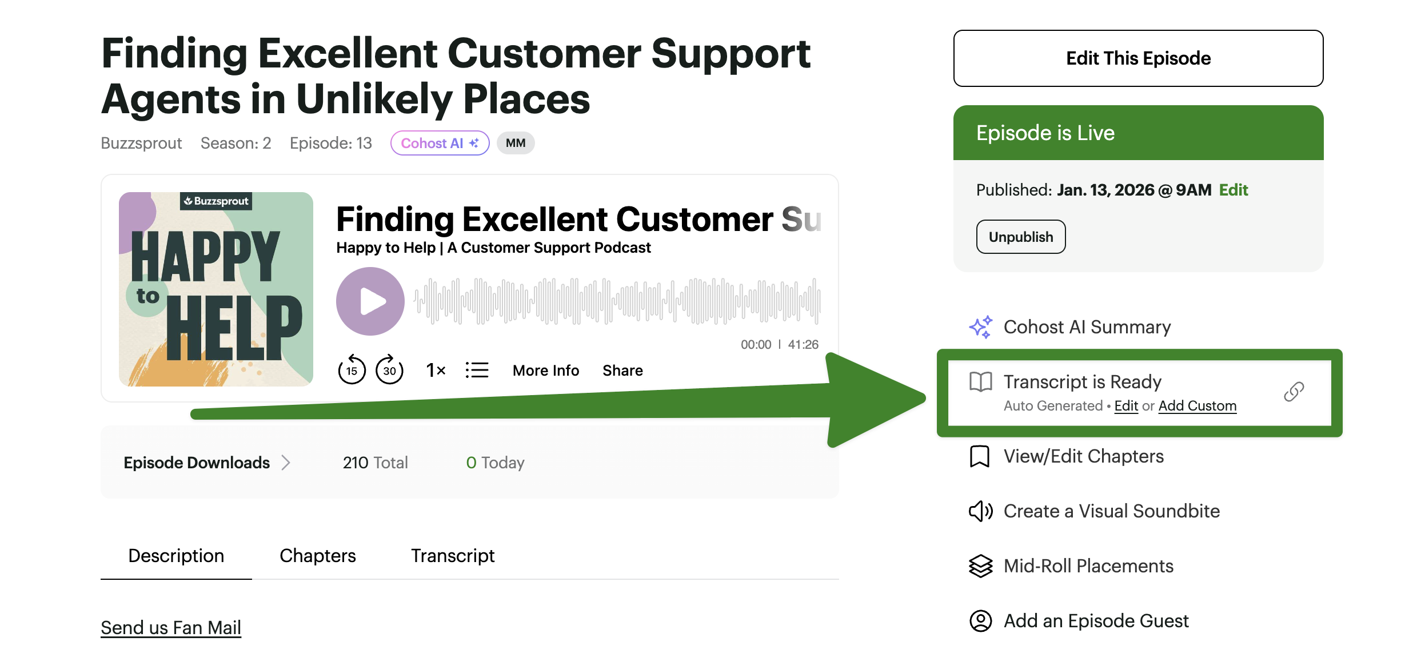This screenshot has height=669, width=1421.
Task: Create a Visual Soundbite
Action: click(1111, 511)
